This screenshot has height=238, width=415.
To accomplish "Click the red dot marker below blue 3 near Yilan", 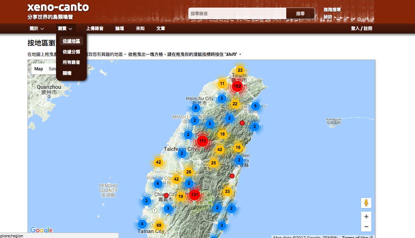I will click(242, 123).
